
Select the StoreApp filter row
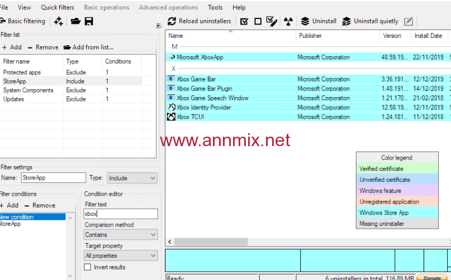71,81
